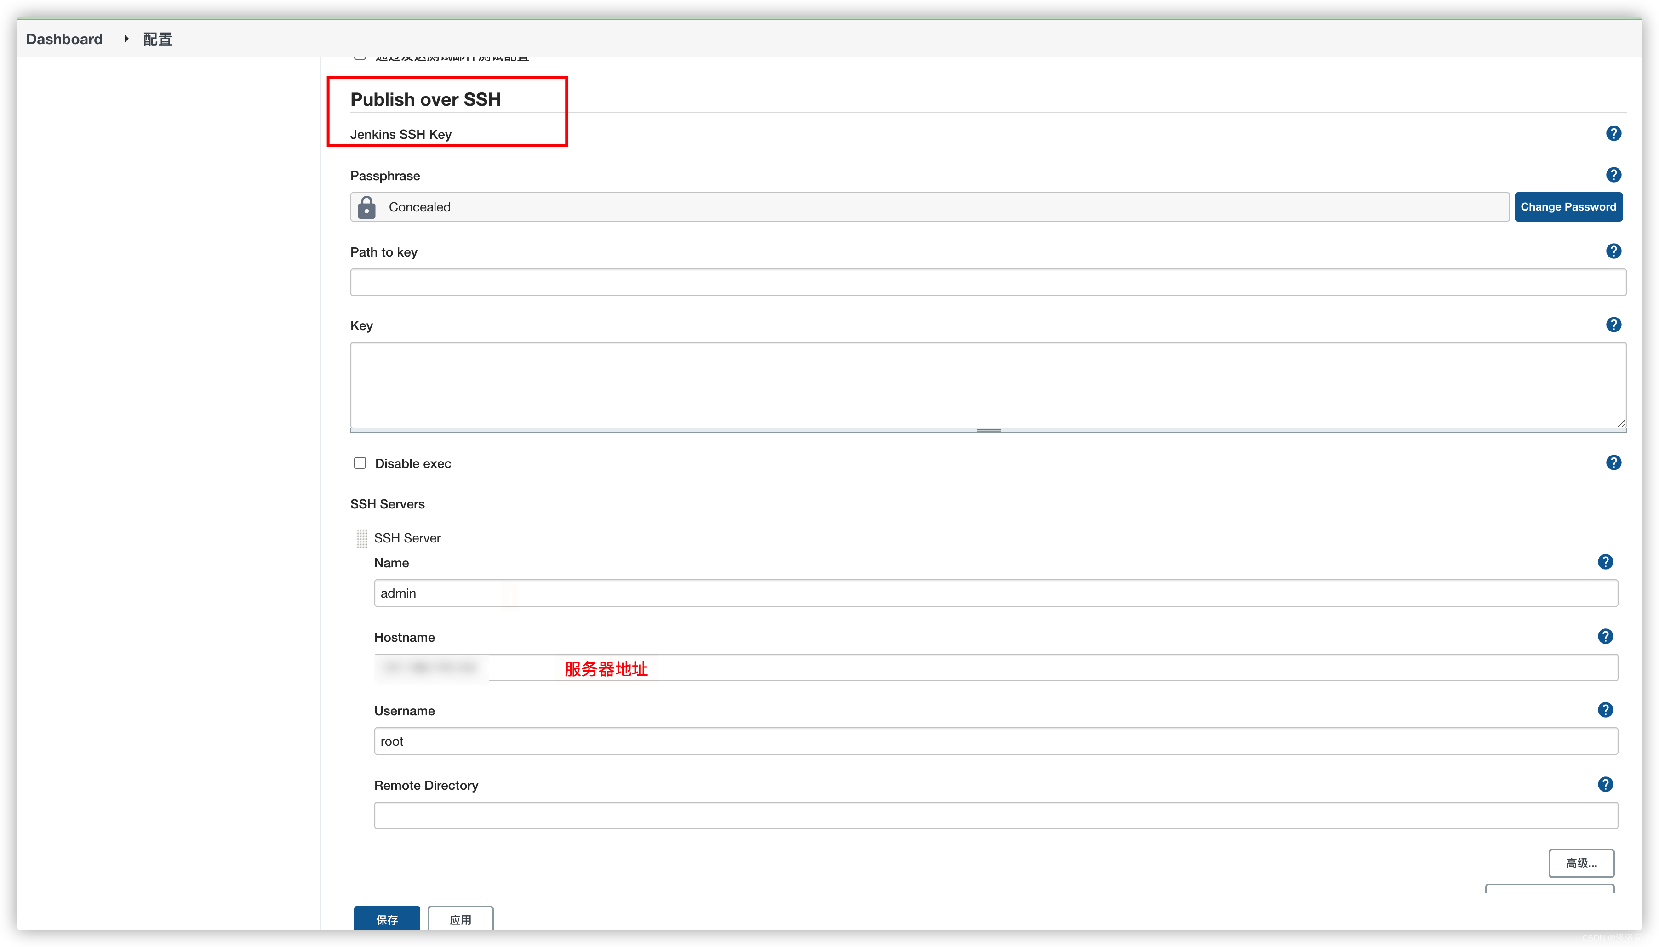1659x947 pixels.
Task: Open help icon for SSH Server Name
Action: click(x=1605, y=562)
